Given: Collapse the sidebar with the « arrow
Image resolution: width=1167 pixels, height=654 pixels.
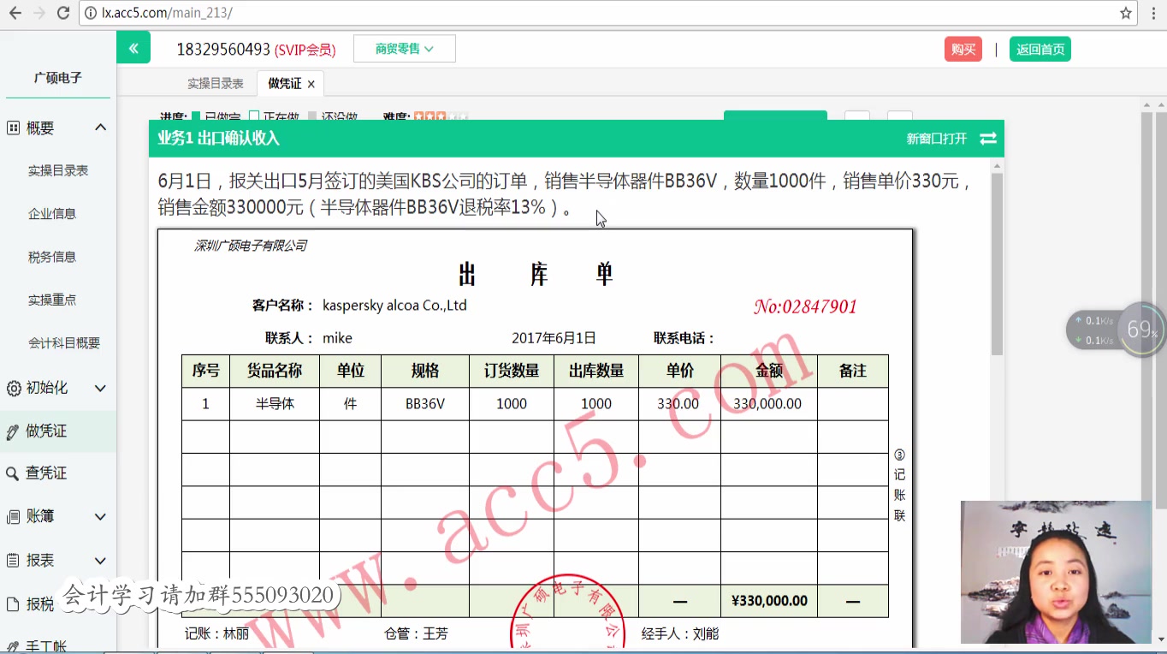Looking at the screenshot, I should point(133,47).
